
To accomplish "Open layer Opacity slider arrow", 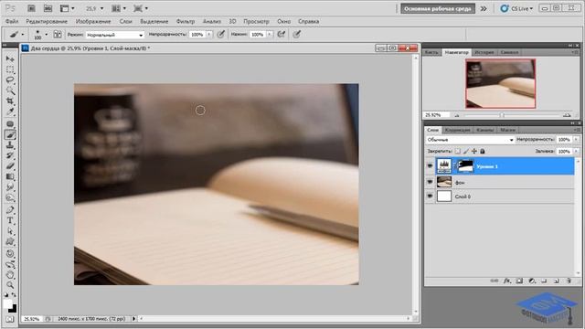I will [577, 140].
